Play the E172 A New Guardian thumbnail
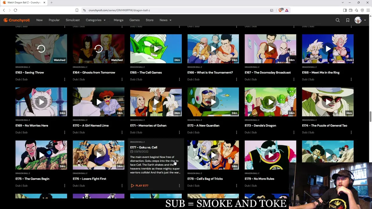This screenshot has height=209, width=372. tap(213, 102)
